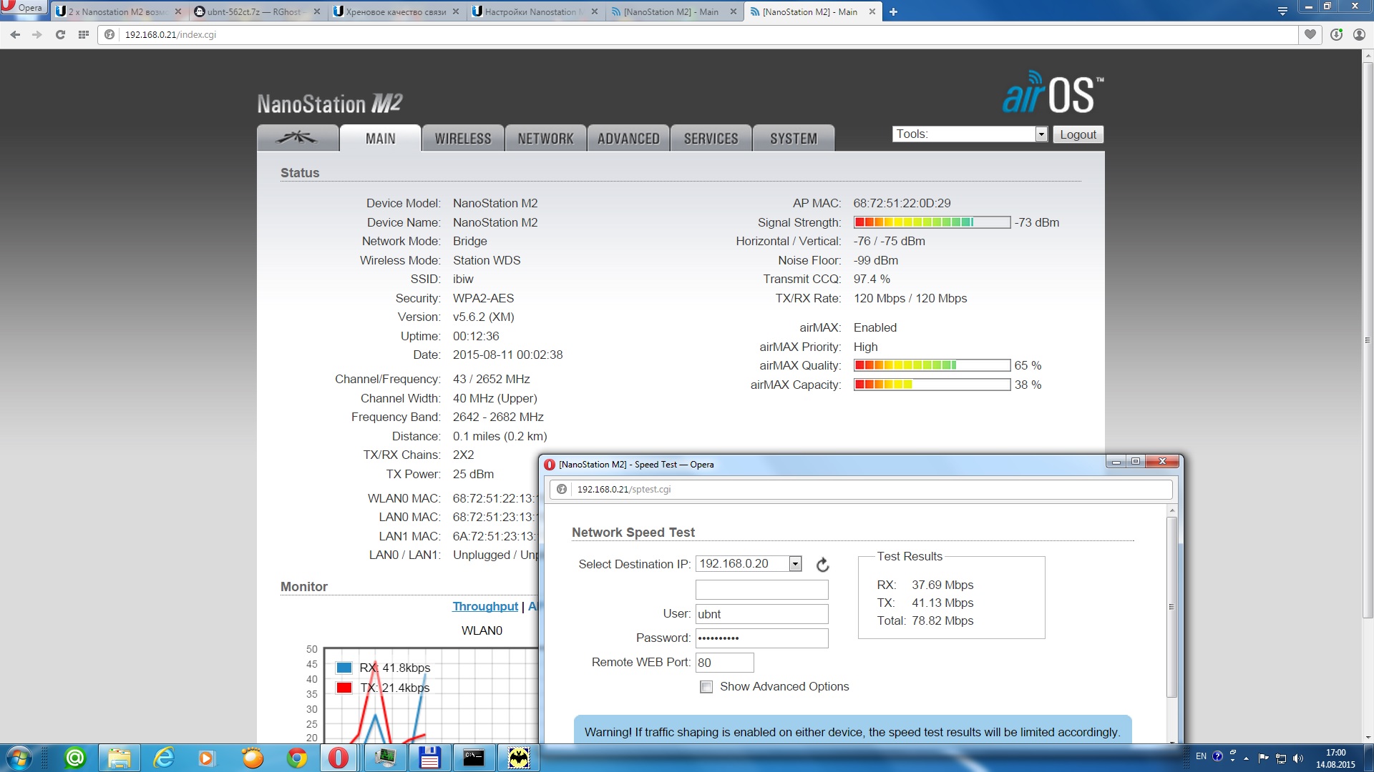Reload the current page
The width and height of the screenshot is (1374, 772).
[x=60, y=34]
